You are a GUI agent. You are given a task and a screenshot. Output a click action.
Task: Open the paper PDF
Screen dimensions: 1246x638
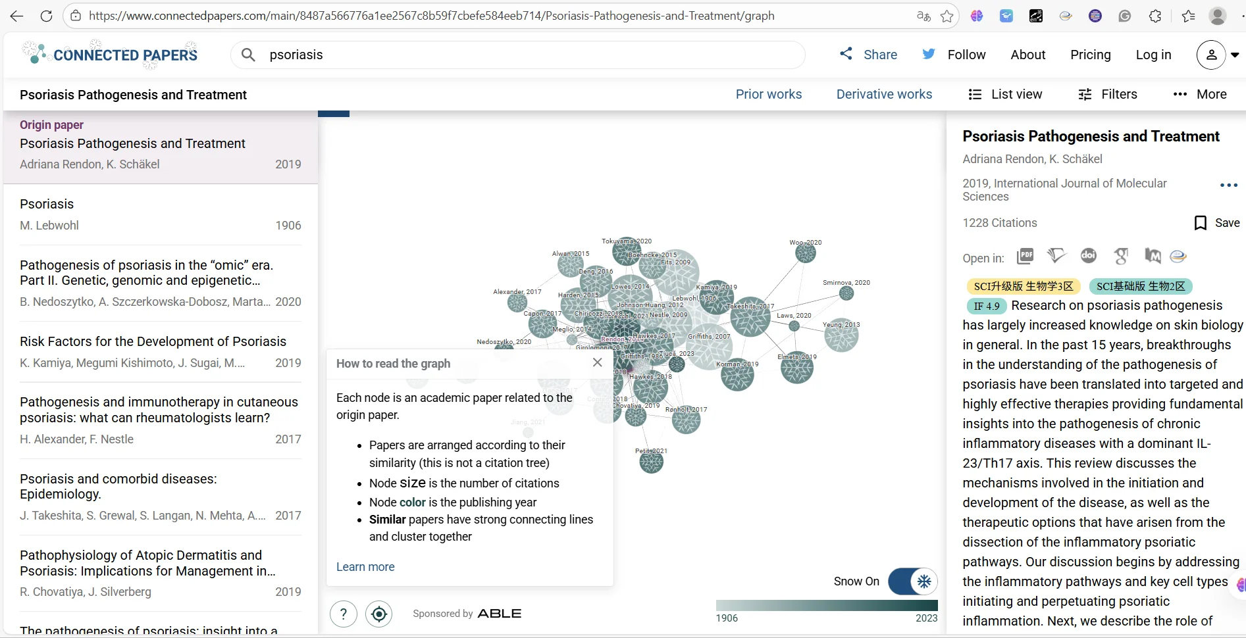point(1025,257)
